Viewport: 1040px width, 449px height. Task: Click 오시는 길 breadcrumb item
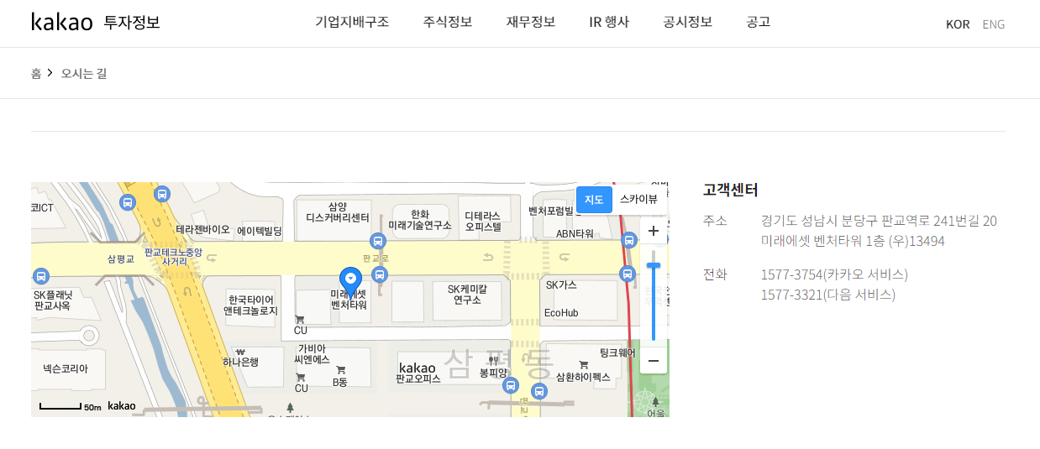coord(84,73)
